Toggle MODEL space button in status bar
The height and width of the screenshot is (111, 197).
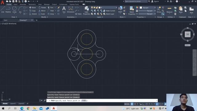[x=127, y=104]
